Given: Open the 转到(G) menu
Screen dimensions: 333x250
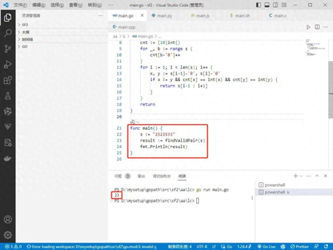Looking at the screenshot, I should [95, 5].
